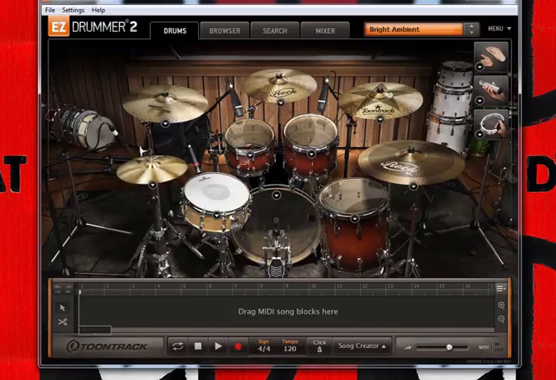Zoom out the song track
Viewport: 556px width, 380px height.
pos(501,319)
